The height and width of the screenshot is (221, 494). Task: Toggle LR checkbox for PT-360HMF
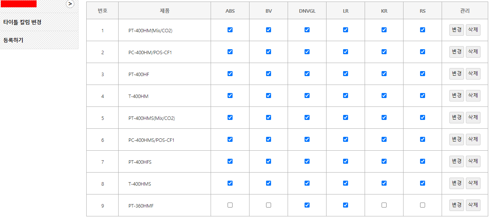tap(345, 205)
